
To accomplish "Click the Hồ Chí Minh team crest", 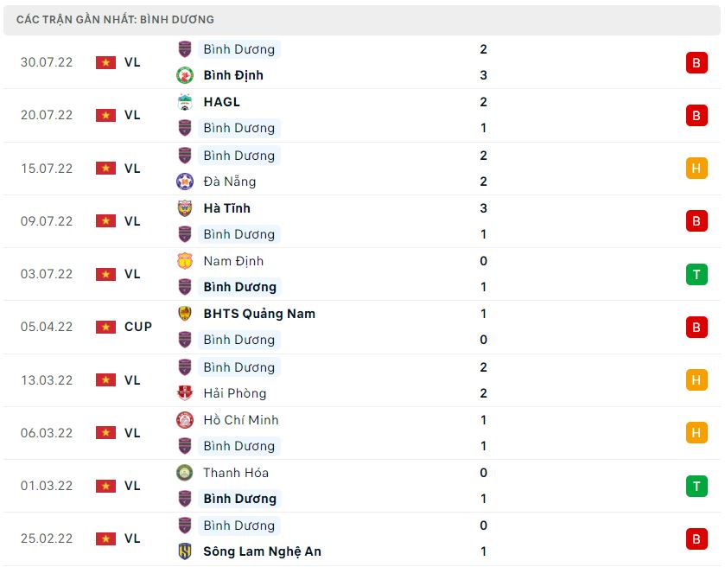I will click(185, 420).
